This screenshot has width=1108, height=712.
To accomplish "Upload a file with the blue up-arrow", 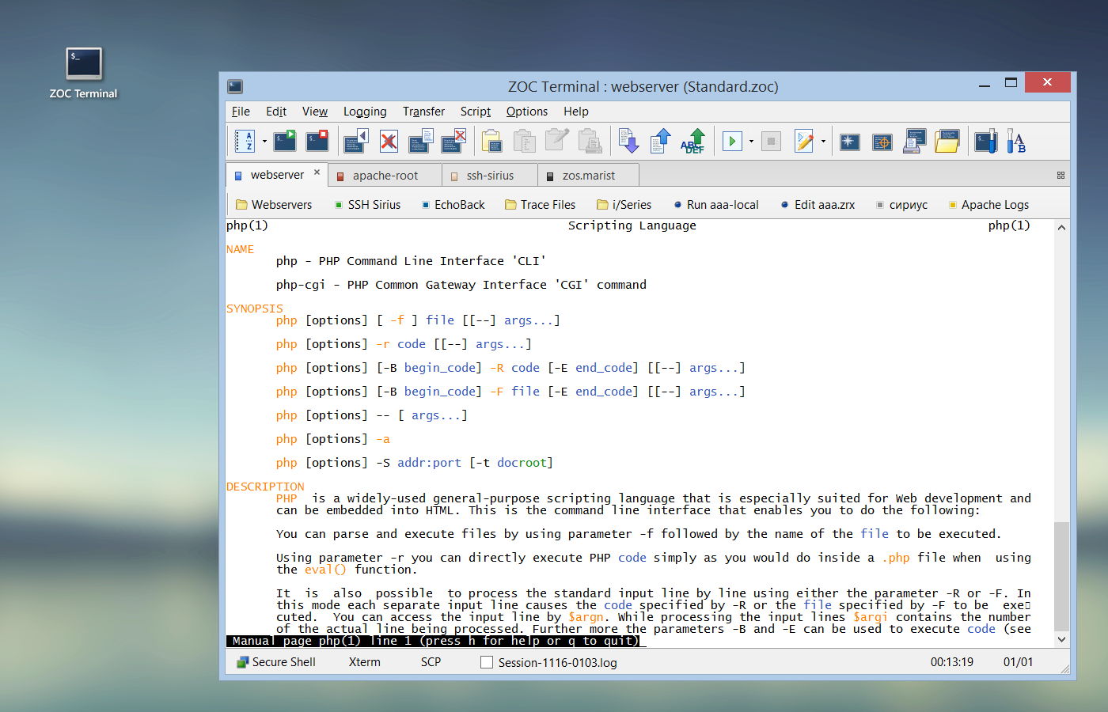I will [661, 140].
